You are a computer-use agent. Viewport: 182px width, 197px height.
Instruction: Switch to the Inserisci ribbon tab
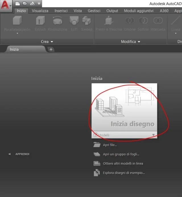61,11
